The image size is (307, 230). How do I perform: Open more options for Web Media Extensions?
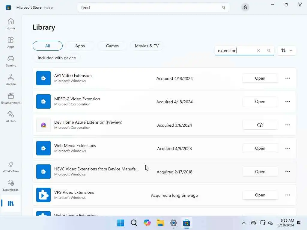point(288,148)
